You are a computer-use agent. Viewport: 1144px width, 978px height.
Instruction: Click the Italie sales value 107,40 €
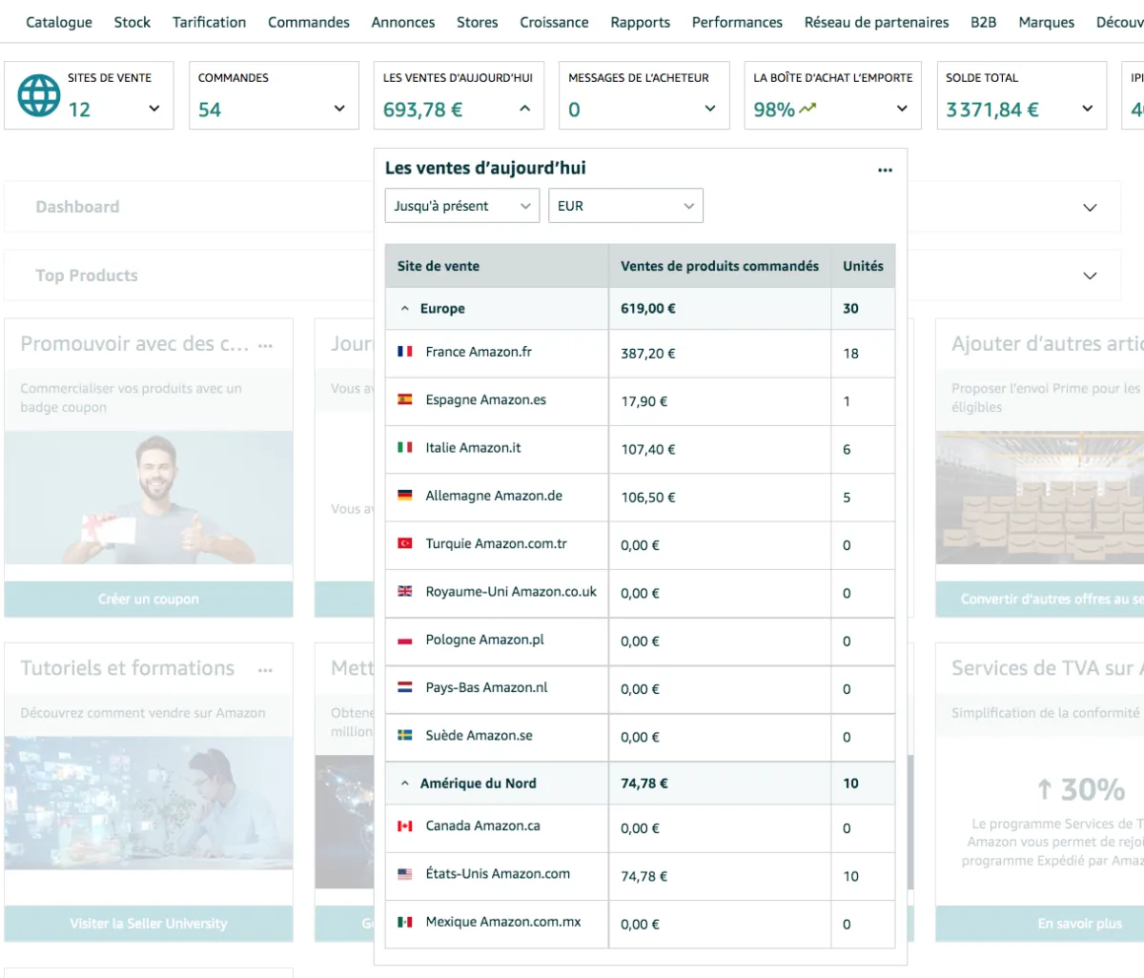[x=648, y=449]
